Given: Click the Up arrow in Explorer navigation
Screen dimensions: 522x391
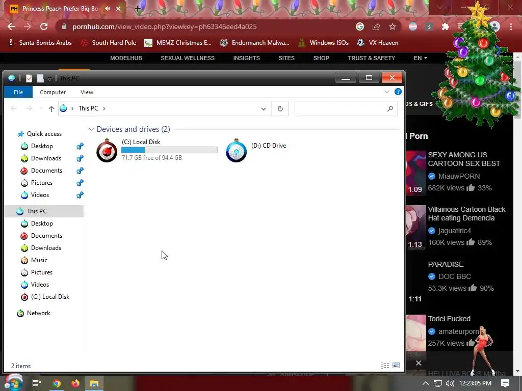Looking at the screenshot, I should tap(51, 108).
